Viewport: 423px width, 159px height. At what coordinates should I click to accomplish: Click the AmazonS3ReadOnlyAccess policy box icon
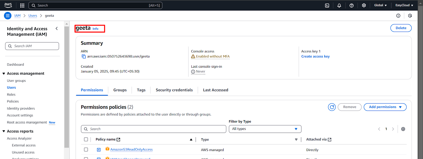click(107, 149)
